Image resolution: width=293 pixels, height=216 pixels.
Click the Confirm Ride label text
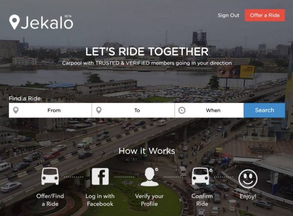coord(202,200)
